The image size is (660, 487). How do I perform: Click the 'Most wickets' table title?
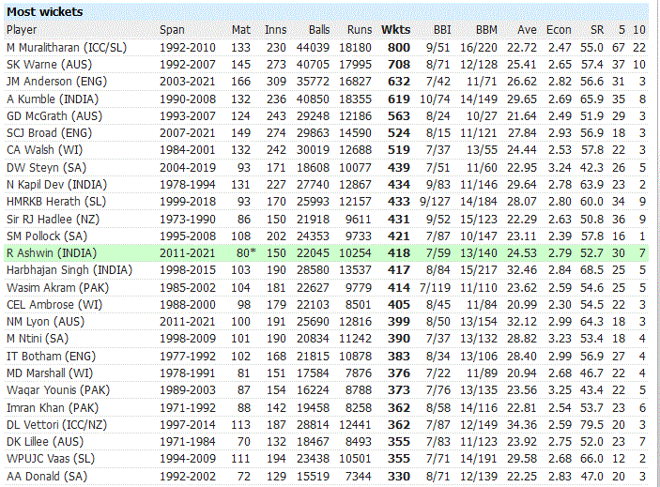[45, 12]
